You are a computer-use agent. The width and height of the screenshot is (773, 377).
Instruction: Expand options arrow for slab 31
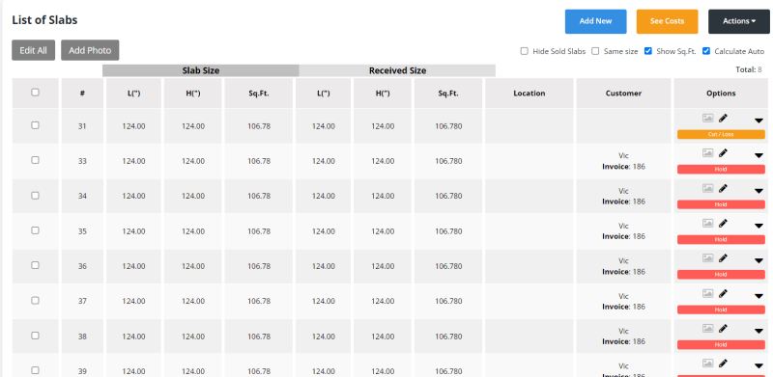759,121
